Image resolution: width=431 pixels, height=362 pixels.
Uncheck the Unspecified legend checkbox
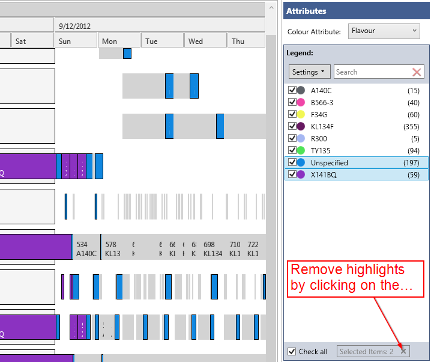(x=292, y=162)
